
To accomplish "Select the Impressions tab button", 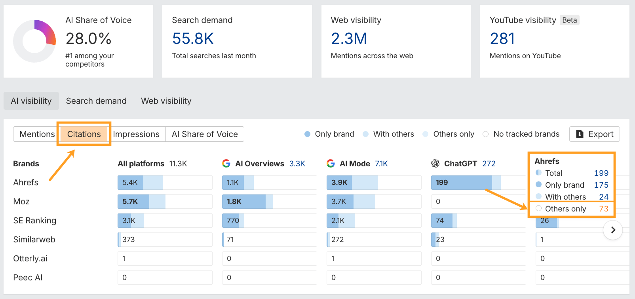I will tap(136, 134).
